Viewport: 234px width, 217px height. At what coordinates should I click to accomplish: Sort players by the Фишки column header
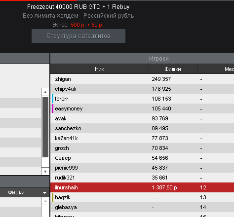173,69
